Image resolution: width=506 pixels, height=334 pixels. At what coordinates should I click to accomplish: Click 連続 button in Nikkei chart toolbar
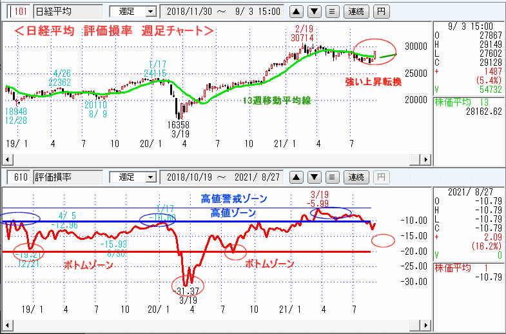coord(356,12)
